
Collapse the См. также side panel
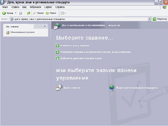pos(45,26)
